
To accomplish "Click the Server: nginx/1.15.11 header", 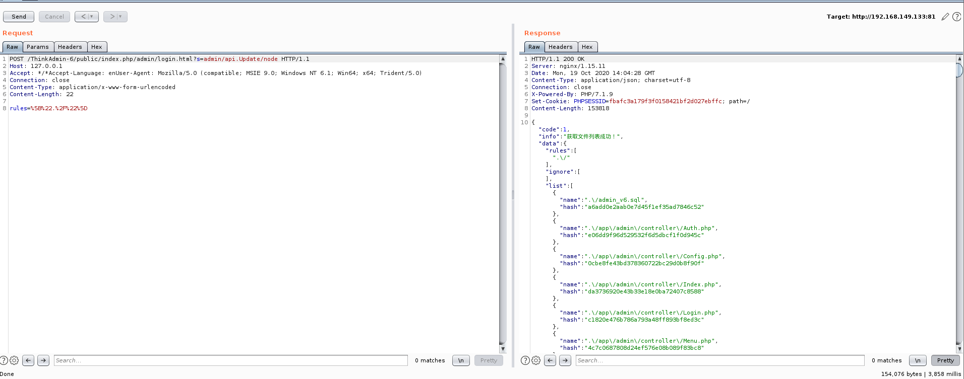I will coord(568,66).
